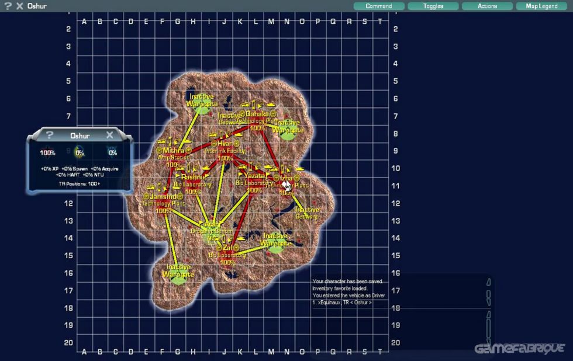Click '+0% HART' bonus text
Image resolution: width=573 pixels, height=361 pixels.
click(68, 175)
